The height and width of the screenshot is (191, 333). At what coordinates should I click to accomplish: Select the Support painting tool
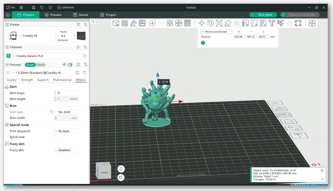pos(245,23)
